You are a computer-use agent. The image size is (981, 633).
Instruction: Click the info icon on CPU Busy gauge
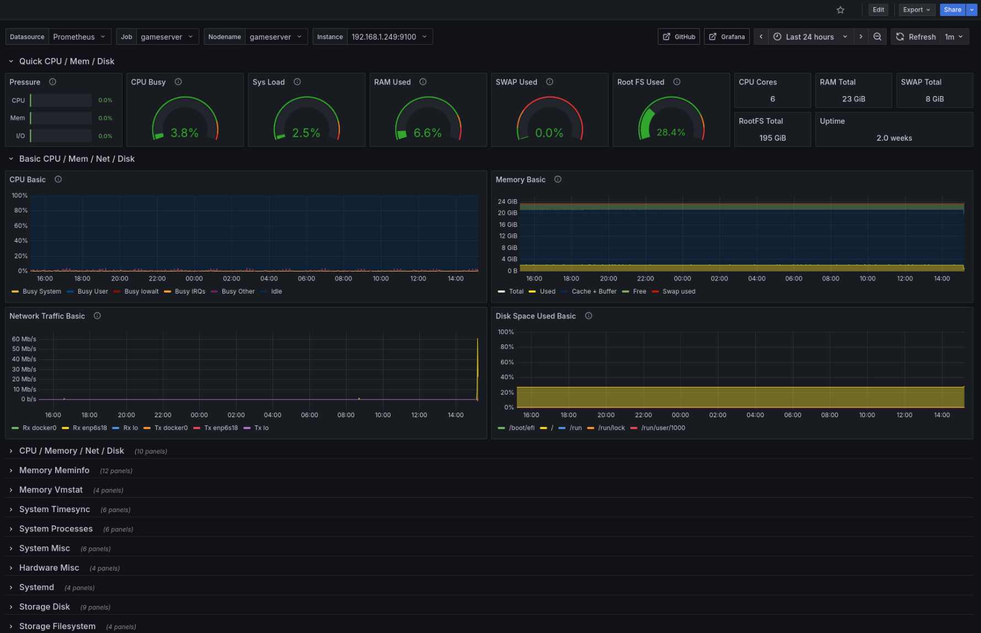click(x=178, y=81)
